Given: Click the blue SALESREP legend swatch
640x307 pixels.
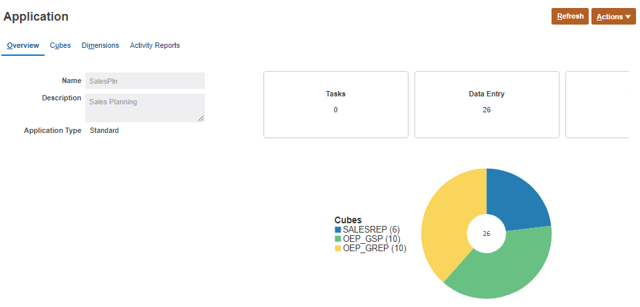Looking at the screenshot, I should click(337, 230).
